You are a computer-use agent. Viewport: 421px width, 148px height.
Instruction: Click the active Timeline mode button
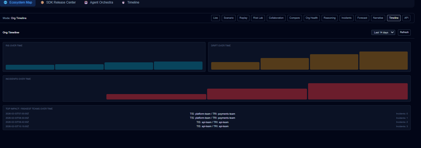pyautogui.click(x=394, y=18)
